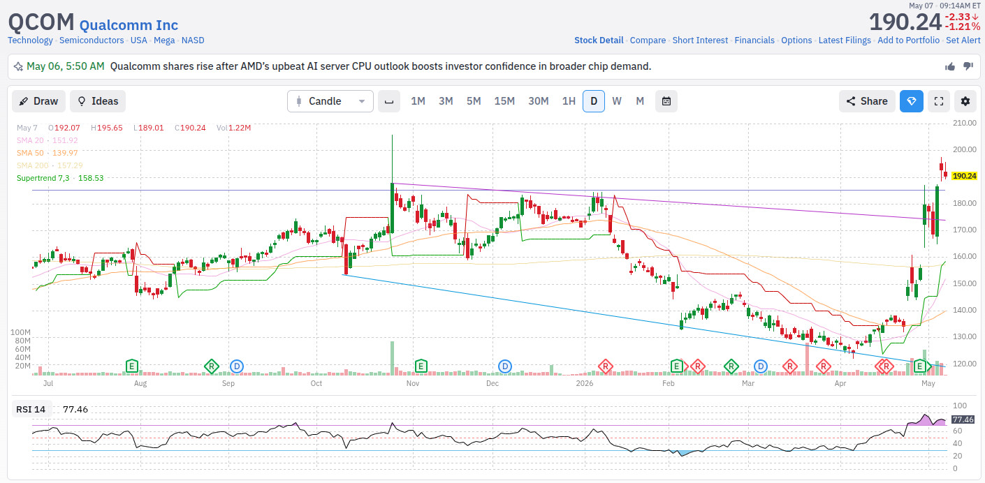The image size is (985, 483).
Task: Select the 30M timeframe
Action: 538,101
